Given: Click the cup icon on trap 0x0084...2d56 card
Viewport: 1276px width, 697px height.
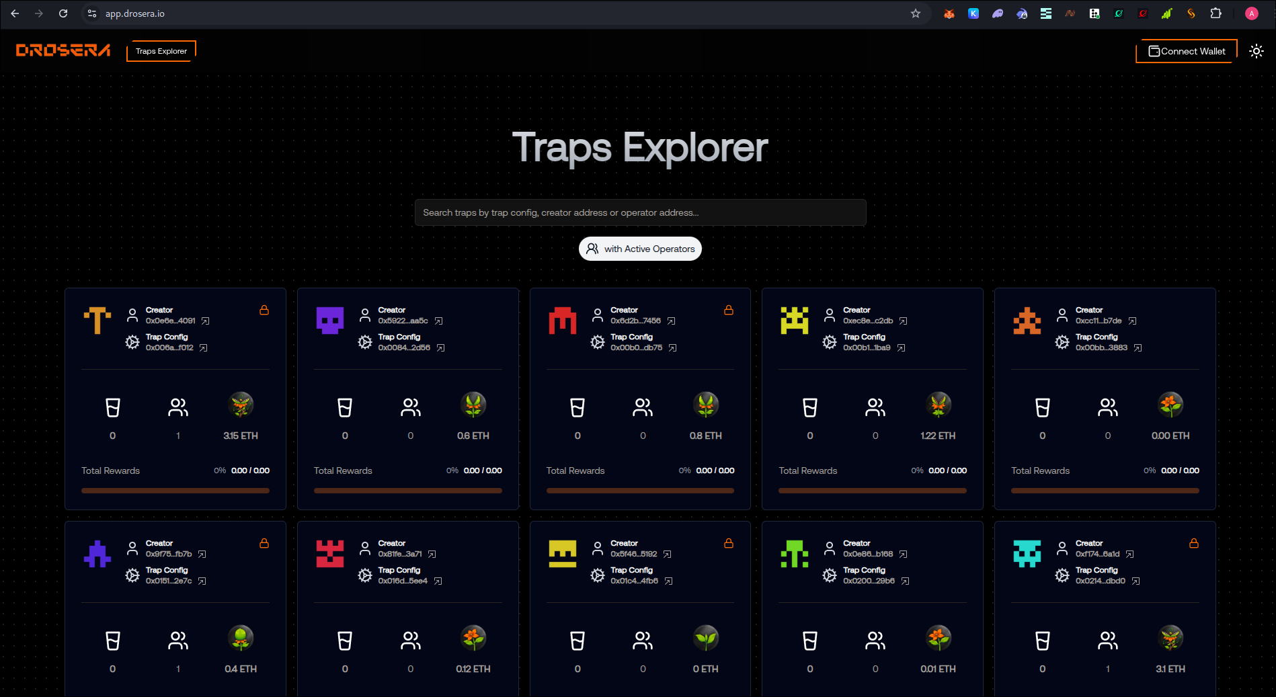Looking at the screenshot, I should 345,407.
